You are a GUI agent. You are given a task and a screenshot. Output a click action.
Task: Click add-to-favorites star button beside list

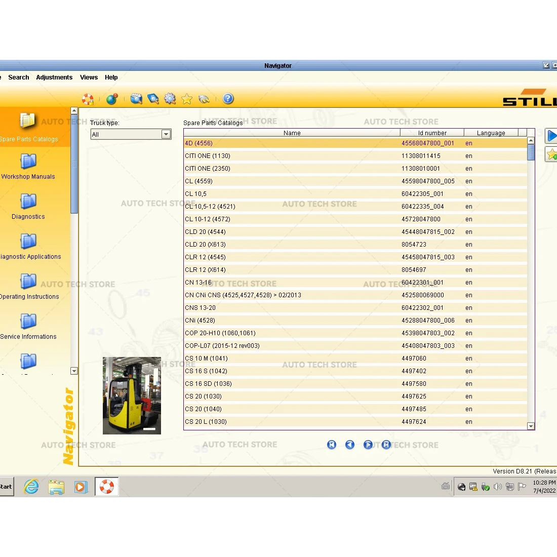551,154
